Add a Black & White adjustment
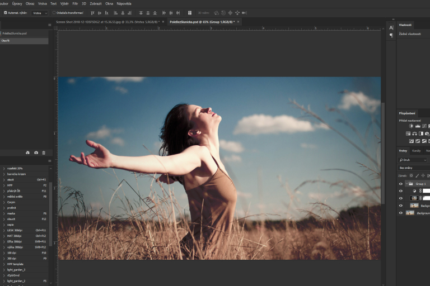This screenshot has width=430, height=286. (421, 134)
